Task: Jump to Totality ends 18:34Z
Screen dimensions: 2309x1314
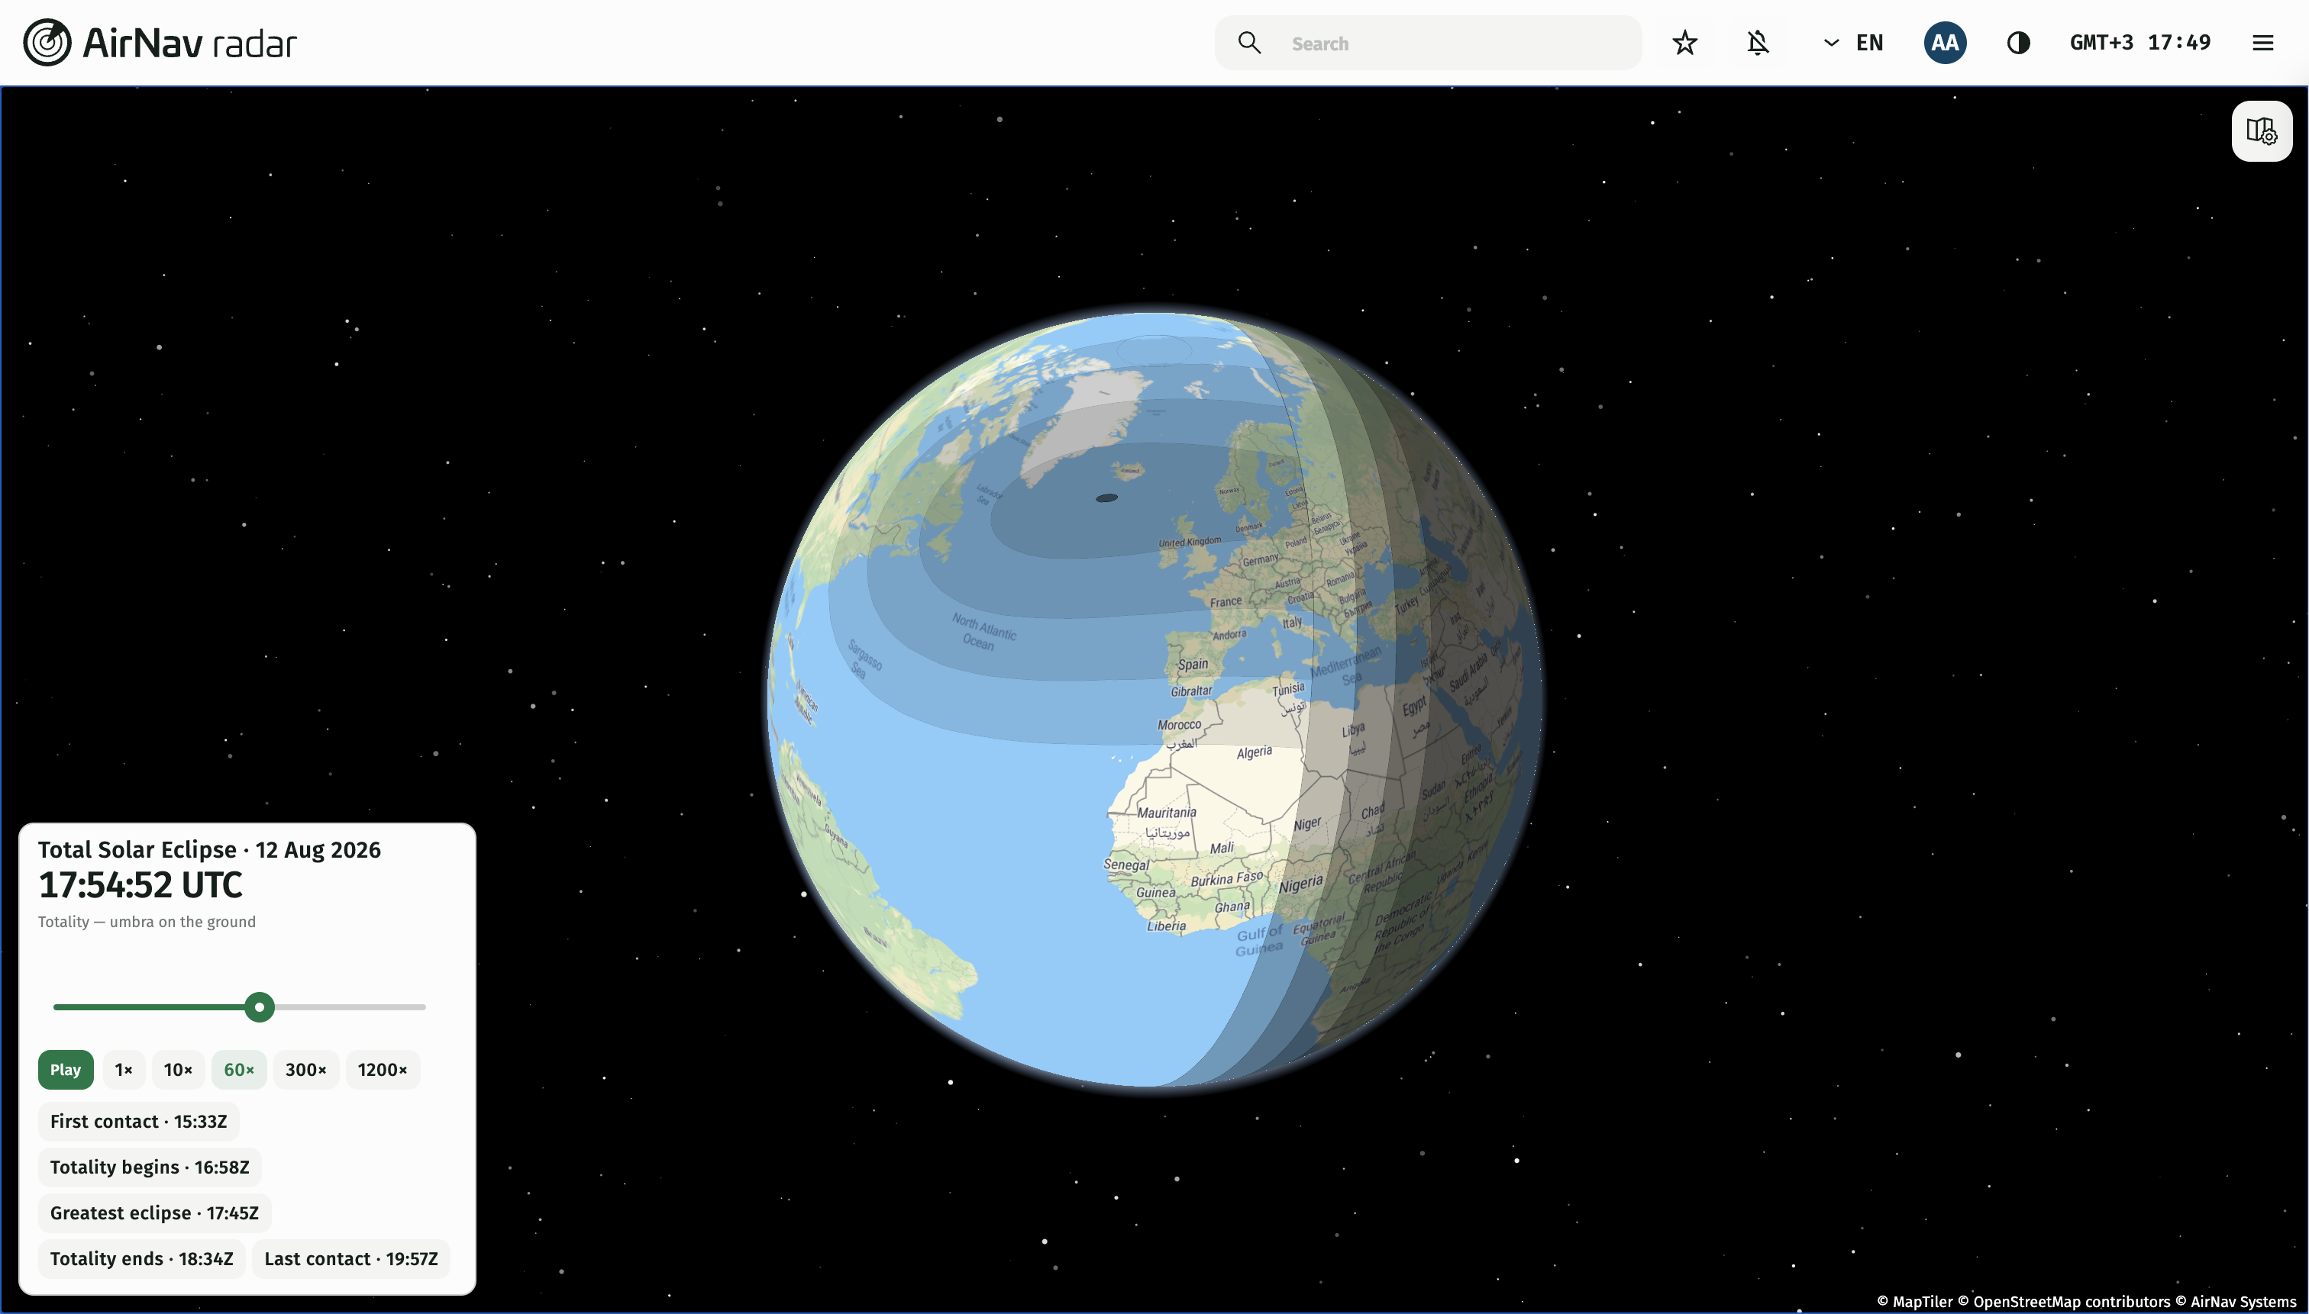Action: 142,1259
